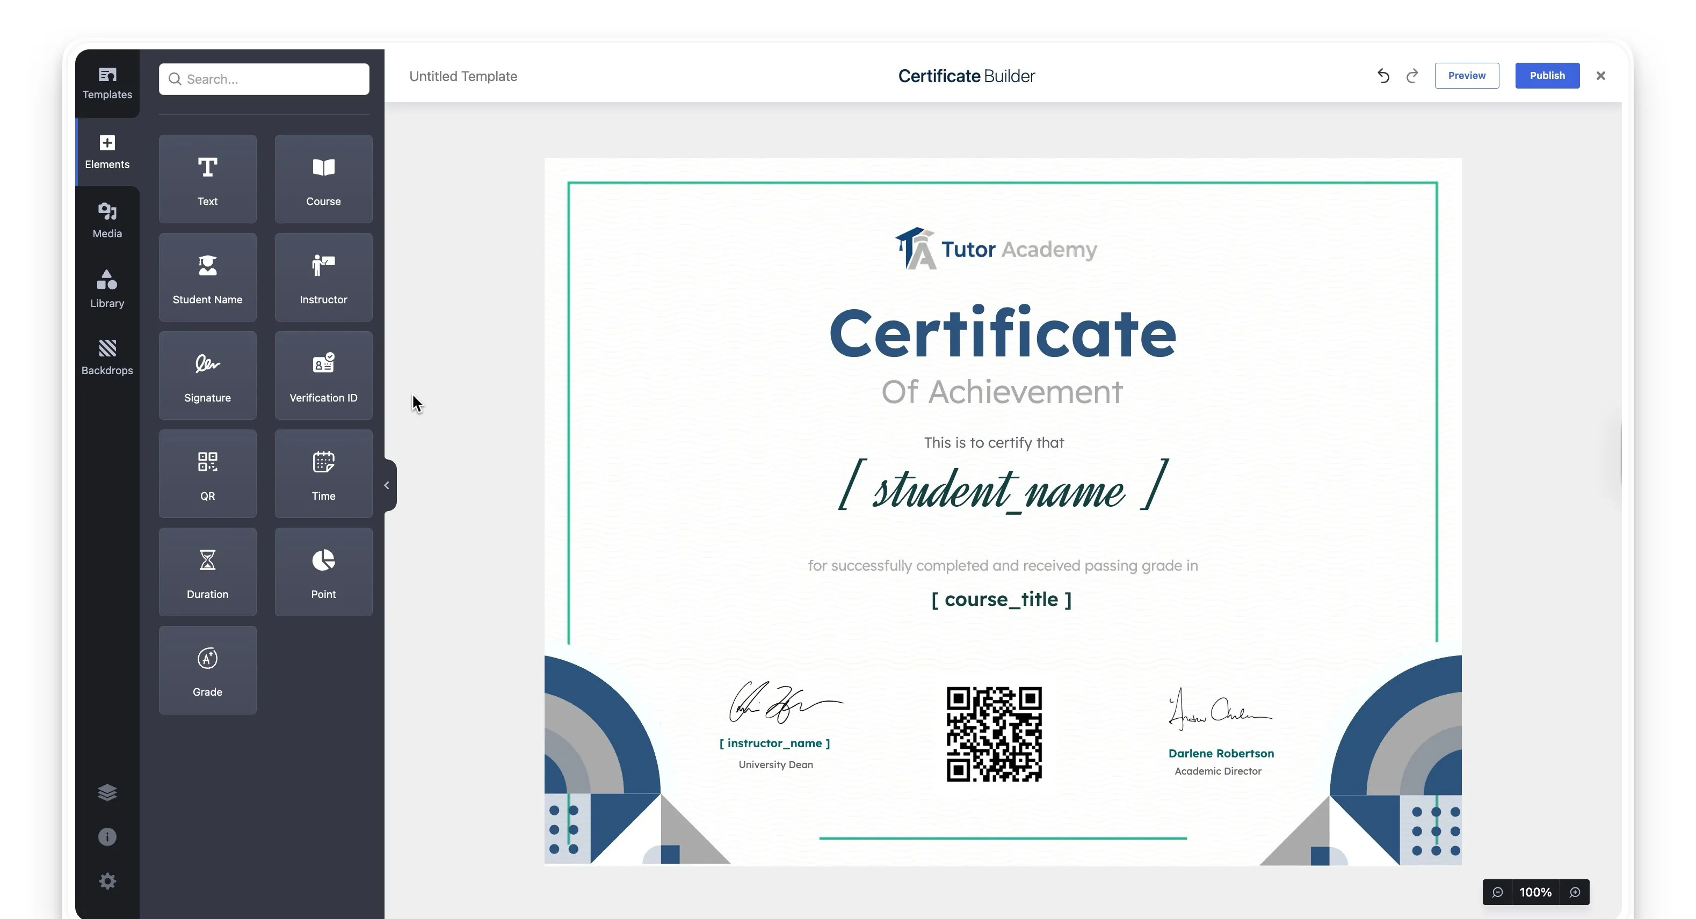
Task: Add the Grade element
Action: 207,669
